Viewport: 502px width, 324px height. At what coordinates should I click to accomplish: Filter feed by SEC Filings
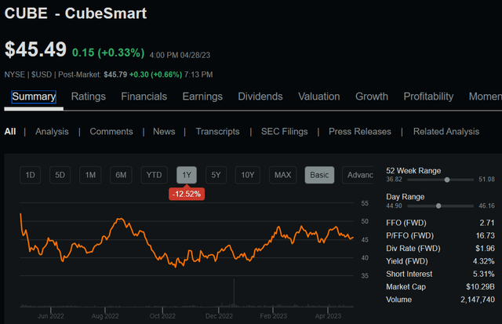tap(284, 132)
